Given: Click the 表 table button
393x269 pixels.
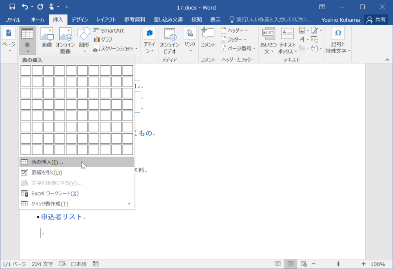Looking at the screenshot, I should [27, 40].
